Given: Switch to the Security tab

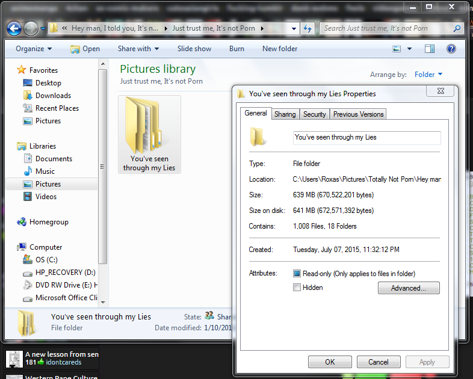Looking at the screenshot, I should (314, 114).
